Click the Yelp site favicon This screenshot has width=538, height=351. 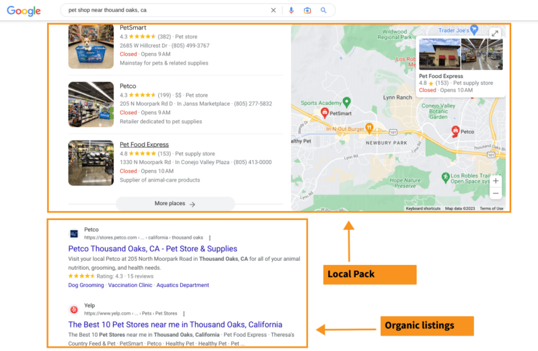coord(74,310)
